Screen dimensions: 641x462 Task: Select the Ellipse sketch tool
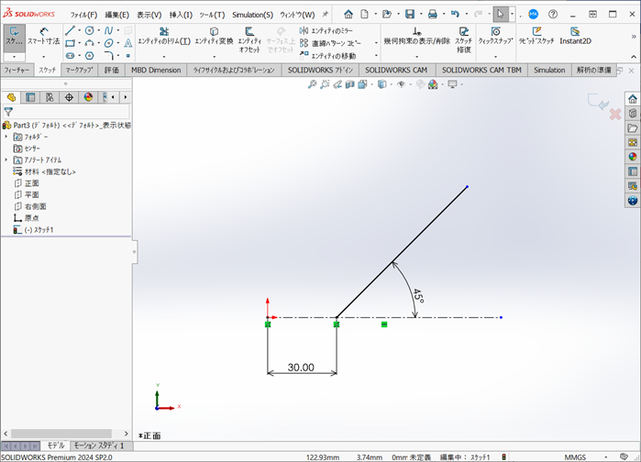coord(108,43)
